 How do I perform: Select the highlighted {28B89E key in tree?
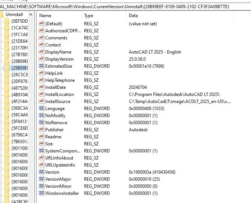pyautogui.click(x=19, y=68)
